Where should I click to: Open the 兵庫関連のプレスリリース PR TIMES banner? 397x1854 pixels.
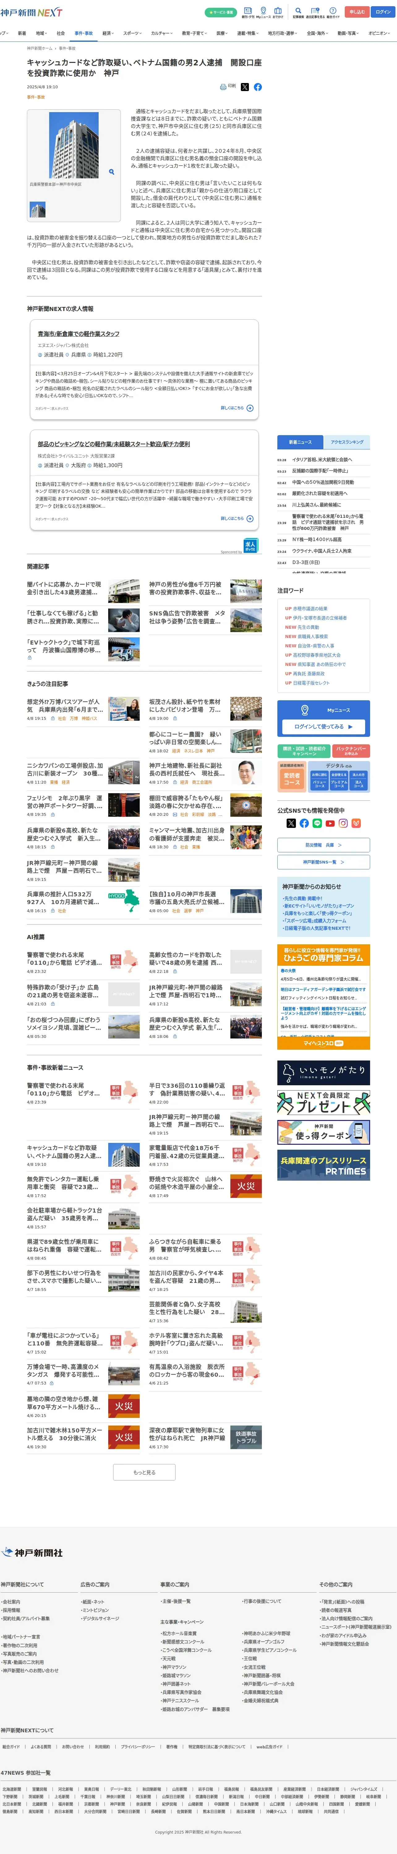[x=324, y=1165]
